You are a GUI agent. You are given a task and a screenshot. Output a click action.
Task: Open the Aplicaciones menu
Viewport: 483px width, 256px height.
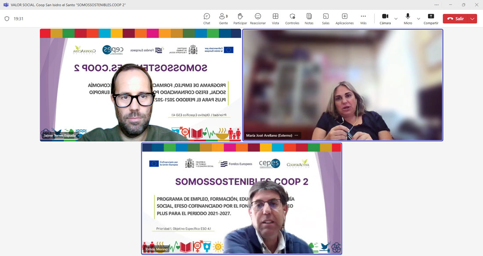(345, 19)
